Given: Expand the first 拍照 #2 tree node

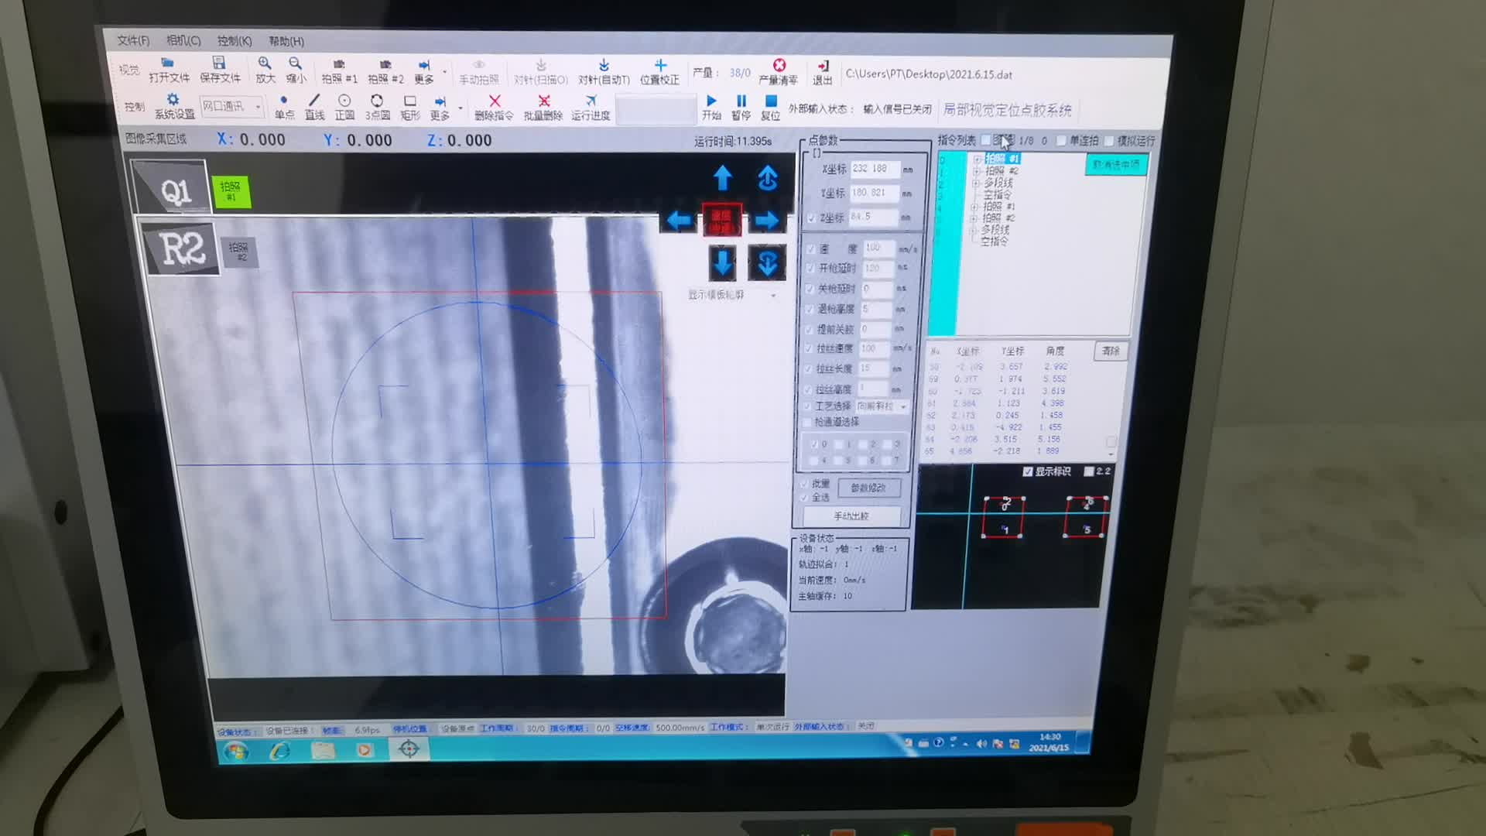Looking at the screenshot, I should click(x=977, y=170).
